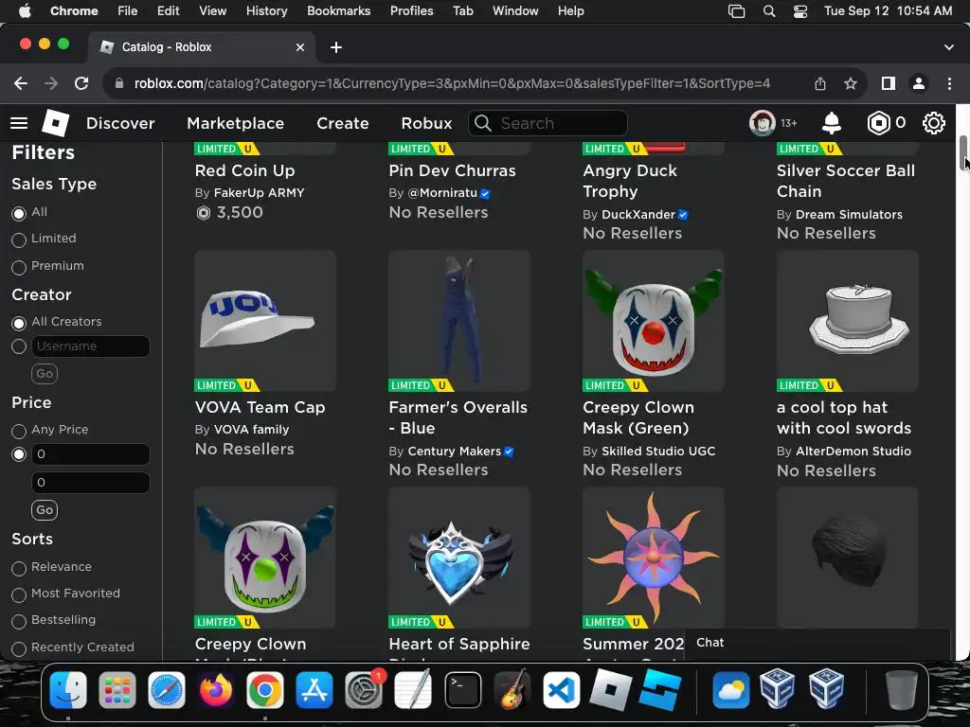970x727 pixels.
Task: Open a new browser tab
Action: [336, 47]
